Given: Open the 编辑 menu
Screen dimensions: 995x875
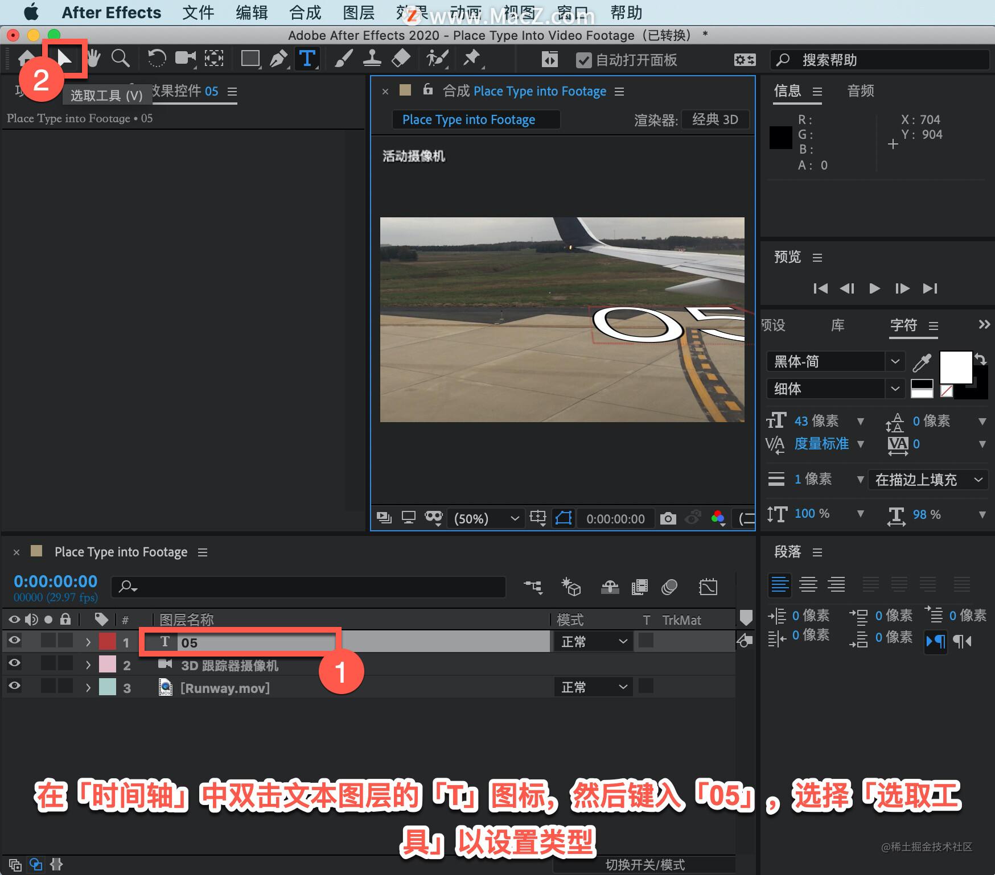Looking at the screenshot, I should pos(252,13).
